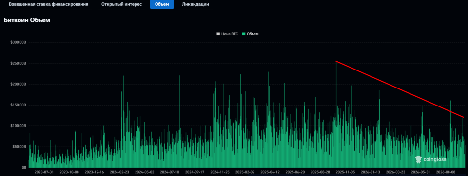Select the Объем tab
Image resolution: width=468 pixels, height=176 pixels.
pyautogui.click(x=162, y=4)
